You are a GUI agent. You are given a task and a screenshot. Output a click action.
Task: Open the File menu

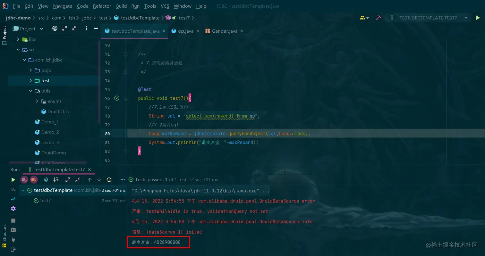(x=16, y=6)
